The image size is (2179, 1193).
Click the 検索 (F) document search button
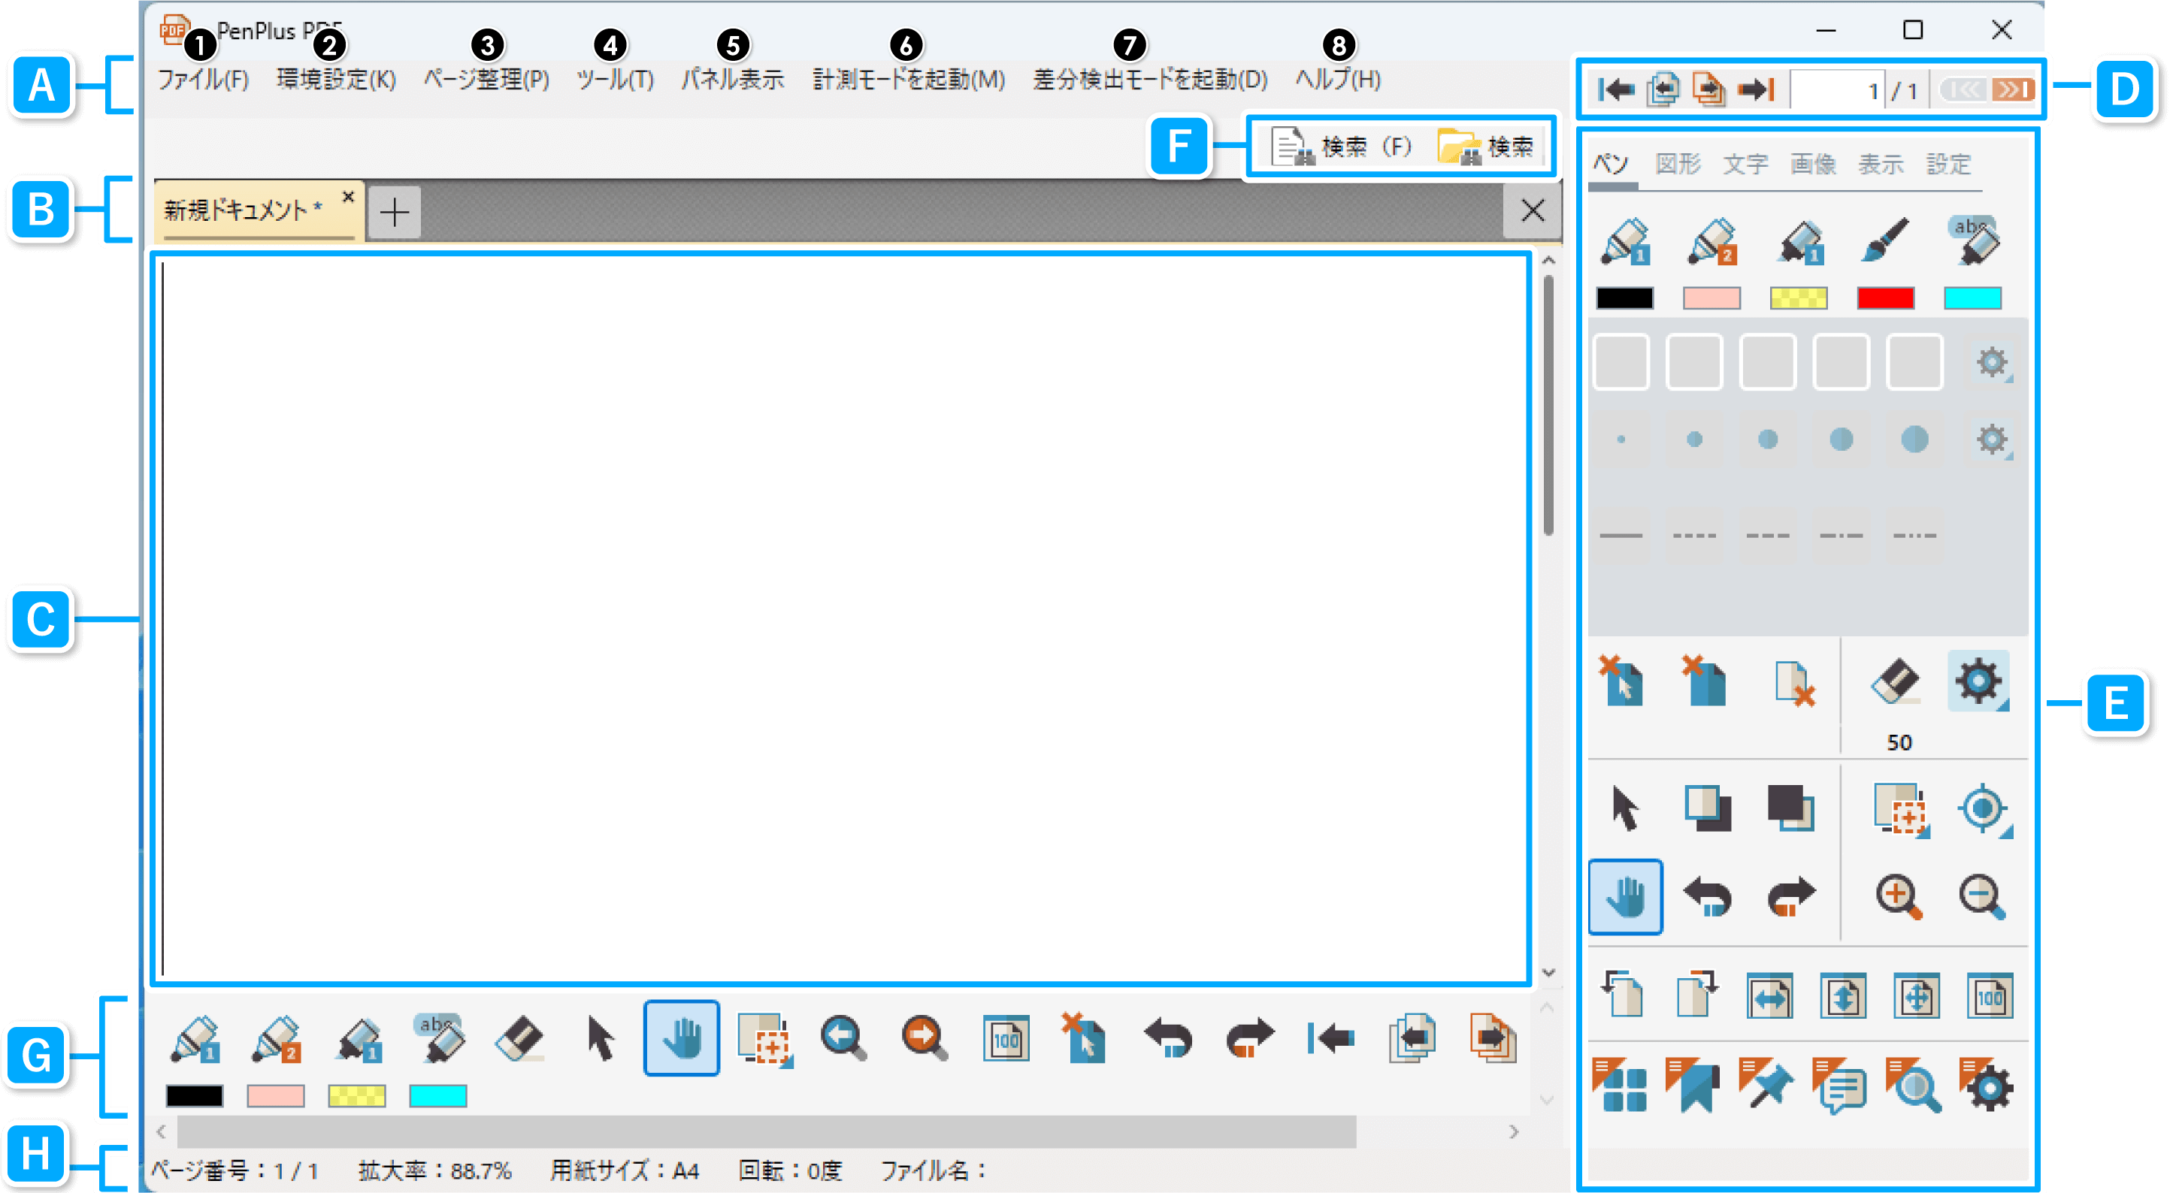[1342, 147]
